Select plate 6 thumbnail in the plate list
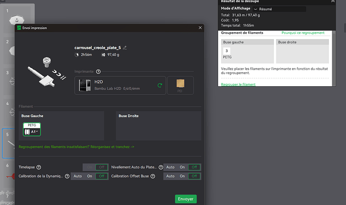346x205 pixels. click(x=9, y=174)
